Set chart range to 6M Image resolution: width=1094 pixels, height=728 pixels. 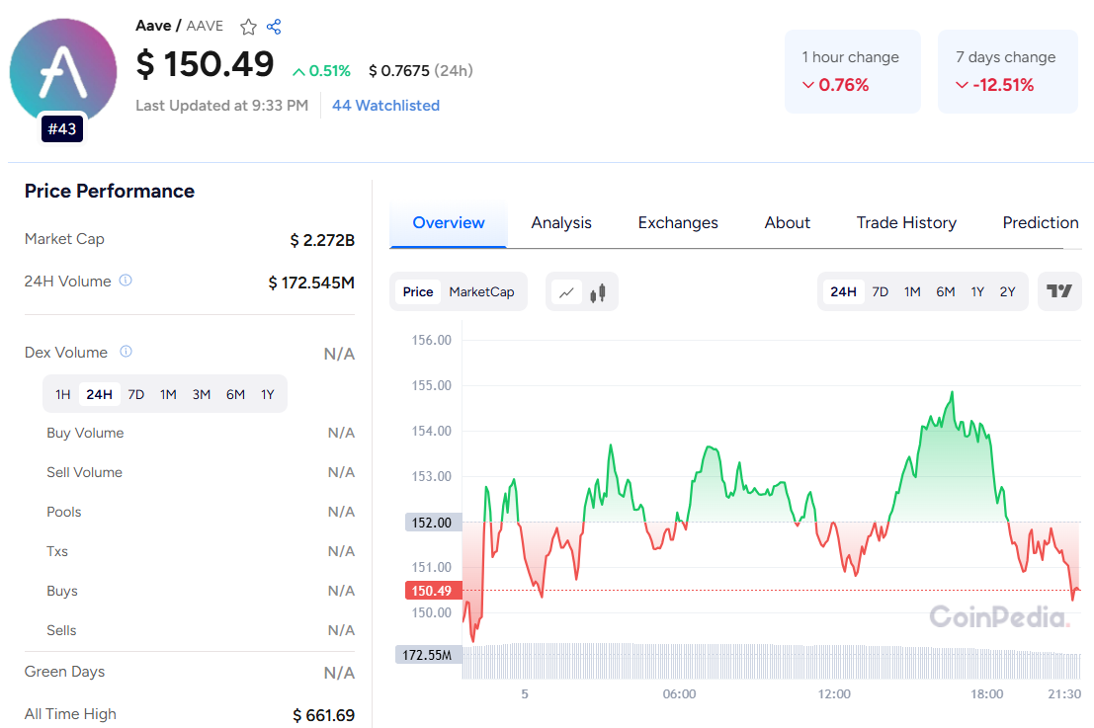pyautogui.click(x=946, y=292)
